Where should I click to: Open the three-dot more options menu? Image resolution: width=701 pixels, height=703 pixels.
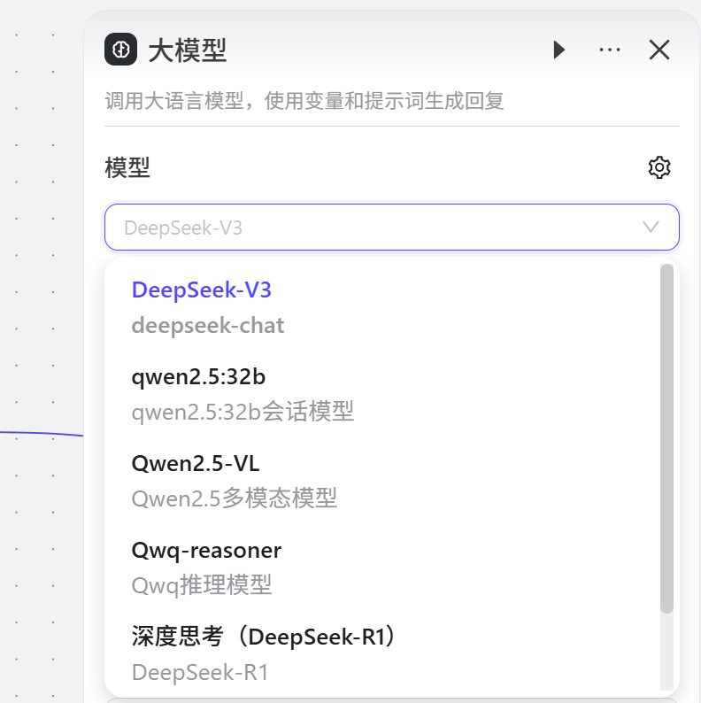click(x=609, y=50)
